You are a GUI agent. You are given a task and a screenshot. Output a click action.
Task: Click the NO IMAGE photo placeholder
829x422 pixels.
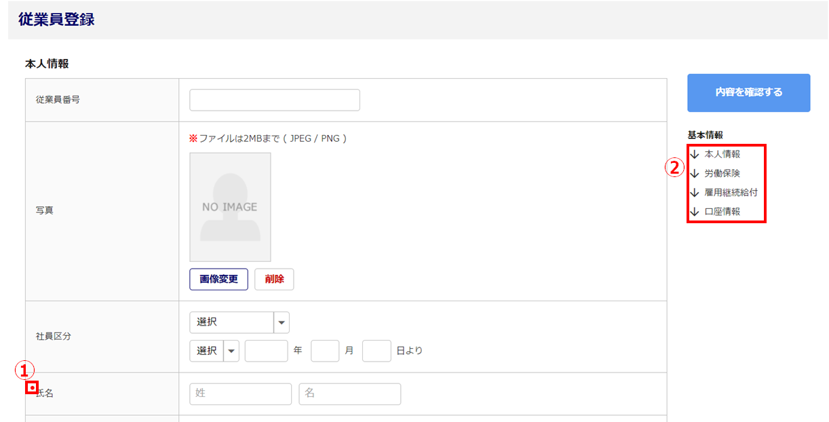click(x=230, y=207)
